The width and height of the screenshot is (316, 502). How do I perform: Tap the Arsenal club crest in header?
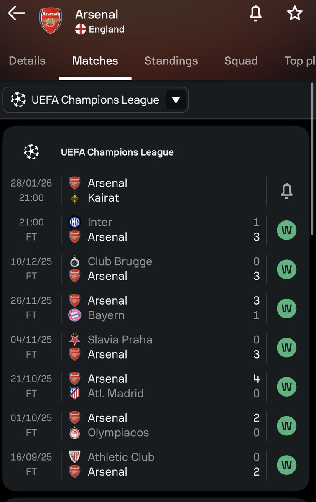click(x=51, y=21)
